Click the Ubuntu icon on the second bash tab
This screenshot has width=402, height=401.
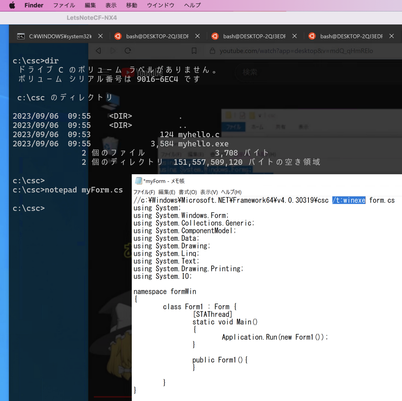[215, 36]
